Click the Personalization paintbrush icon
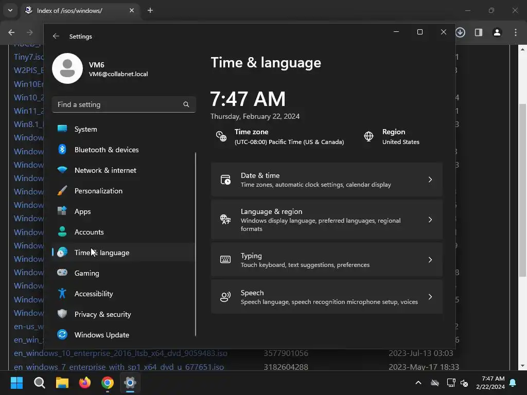Viewport: 527px width, 395px height. [62, 190]
